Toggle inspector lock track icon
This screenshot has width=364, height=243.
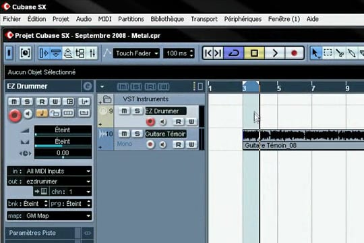[x=55, y=113]
